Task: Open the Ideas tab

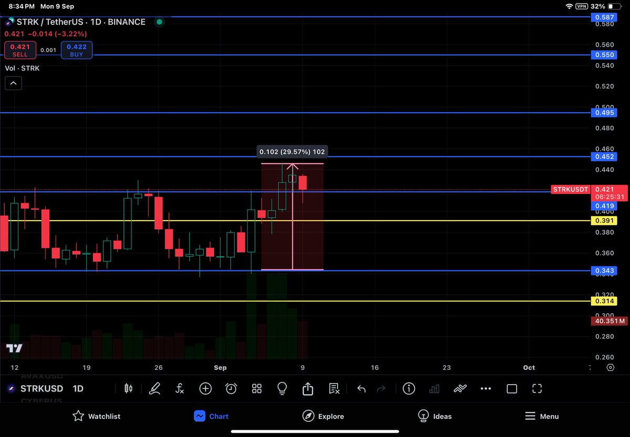Action: click(435, 416)
